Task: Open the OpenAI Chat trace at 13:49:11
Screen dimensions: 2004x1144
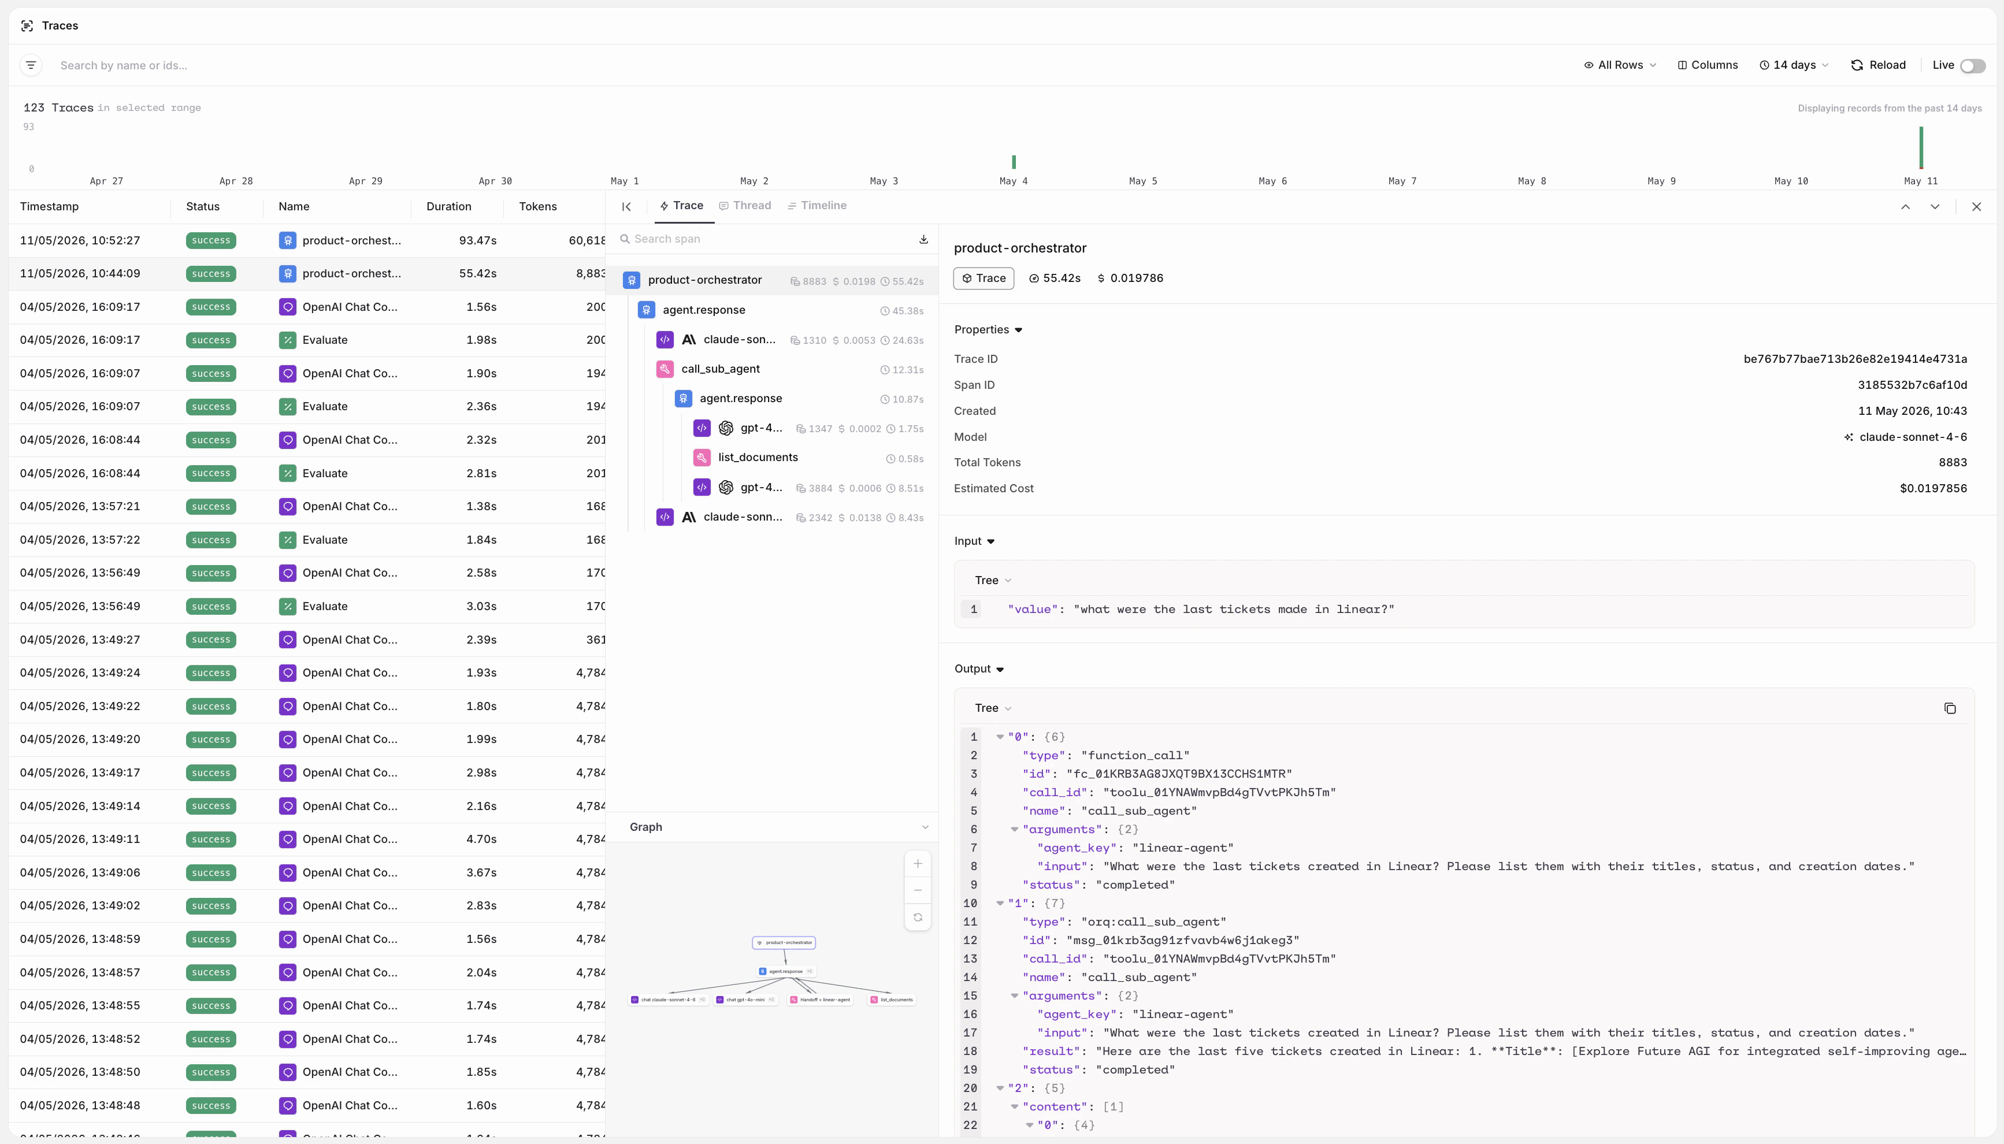Action: click(x=307, y=839)
